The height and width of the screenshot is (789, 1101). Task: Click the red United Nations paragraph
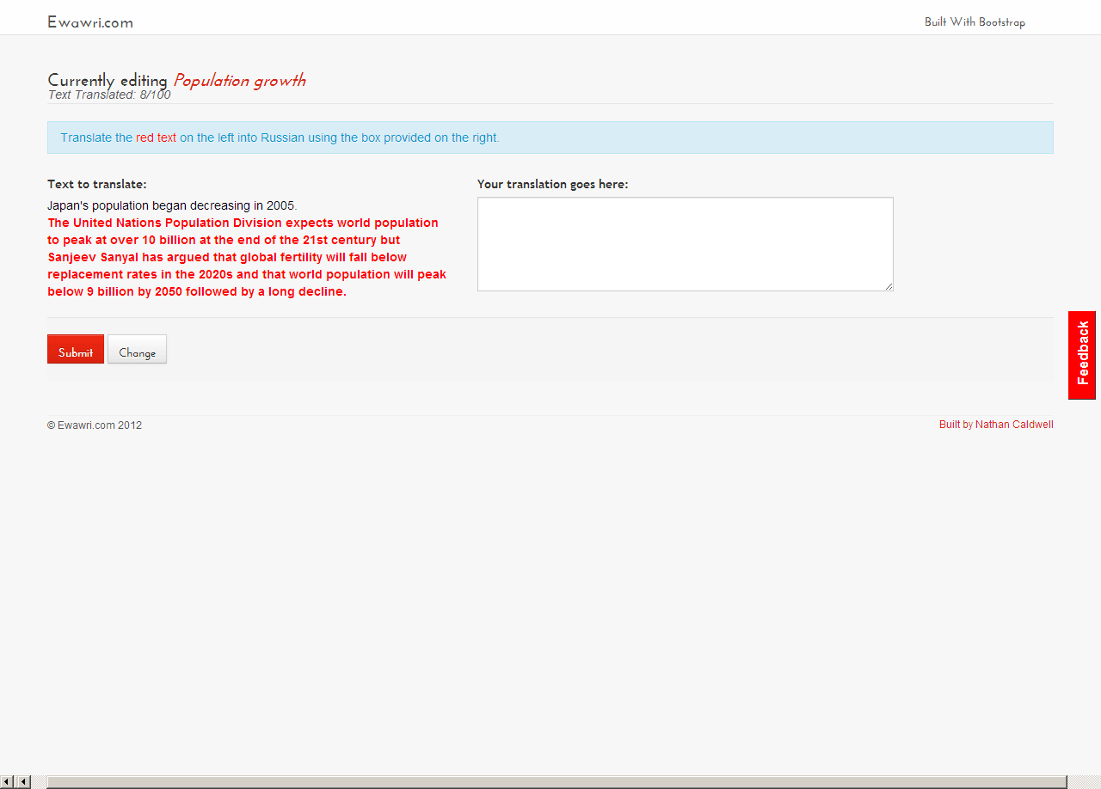[247, 257]
